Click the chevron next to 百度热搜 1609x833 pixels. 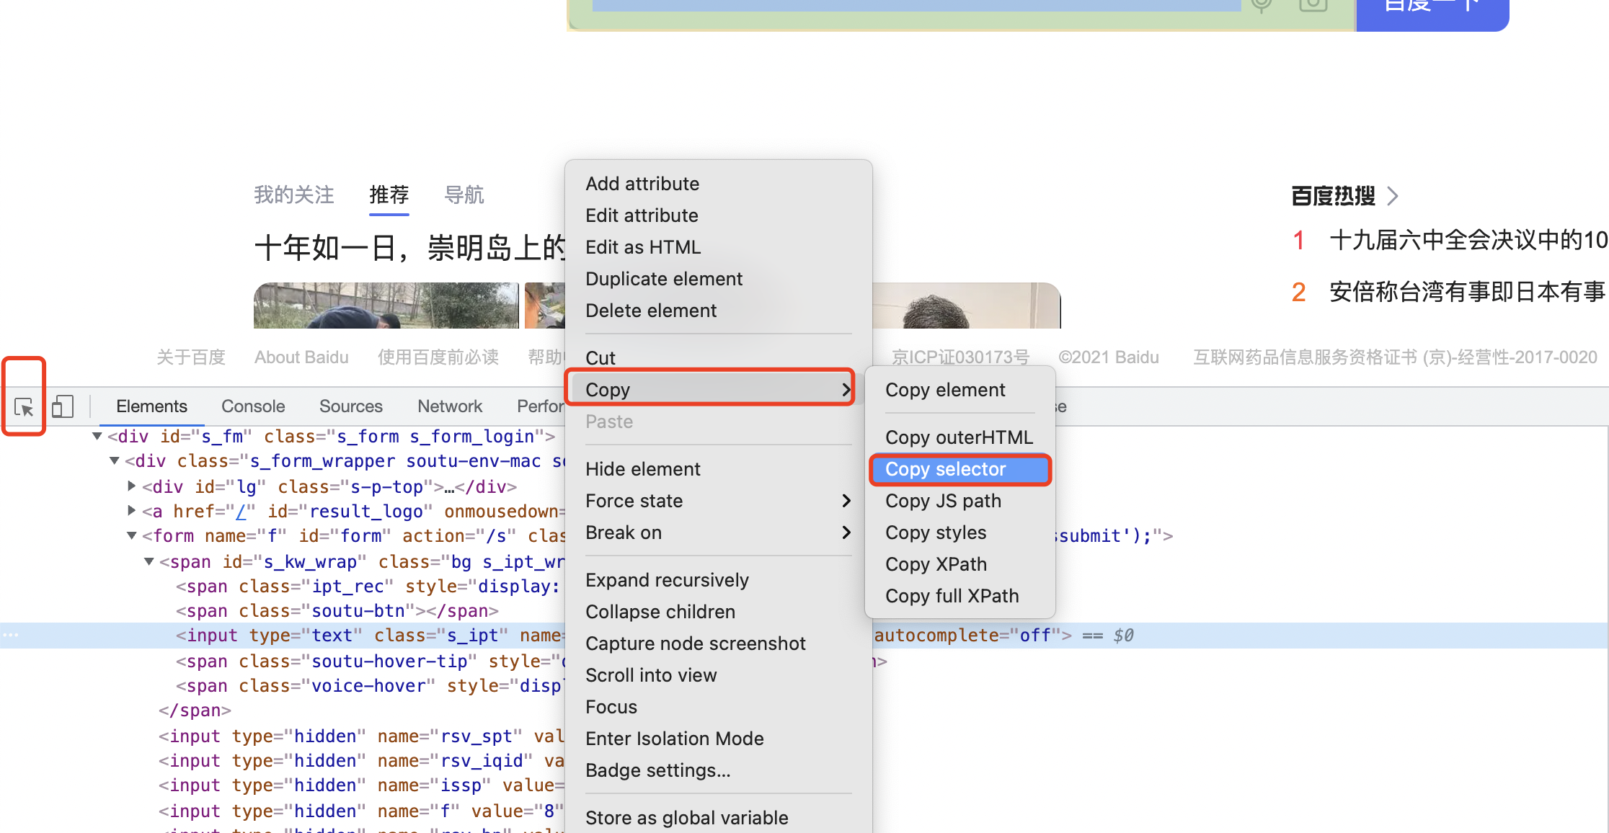click(1393, 196)
